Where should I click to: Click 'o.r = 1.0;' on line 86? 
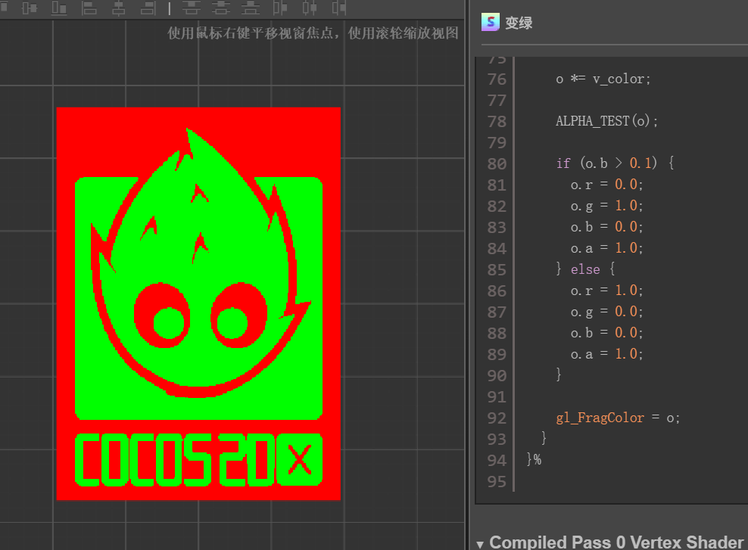[x=606, y=291]
